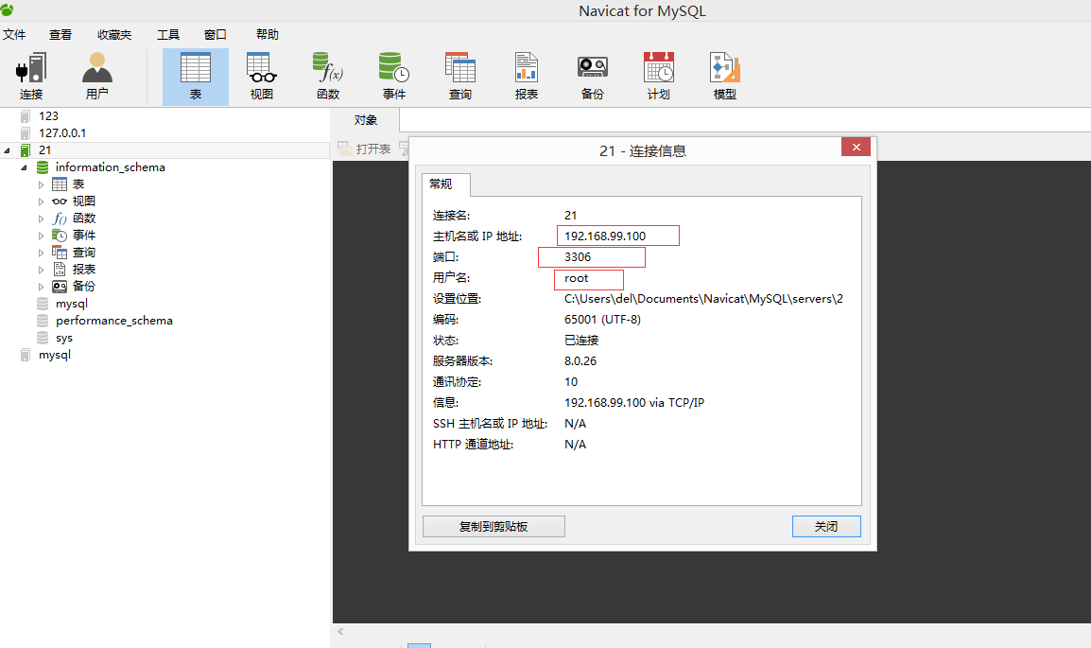Click the host IP value 192.168.99.100
This screenshot has width=1091, height=648.
coord(605,236)
